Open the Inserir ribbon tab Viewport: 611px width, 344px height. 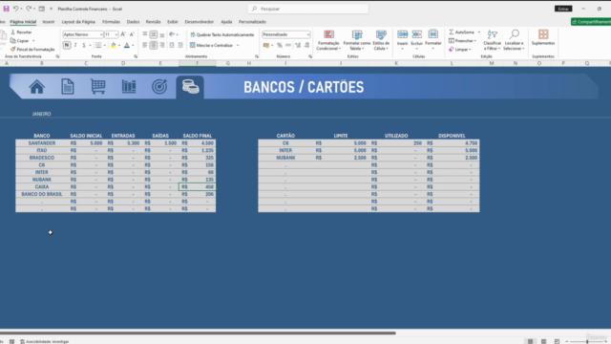click(49, 22)
